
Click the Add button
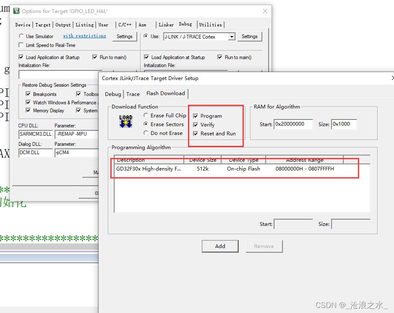tap(220, 246)
